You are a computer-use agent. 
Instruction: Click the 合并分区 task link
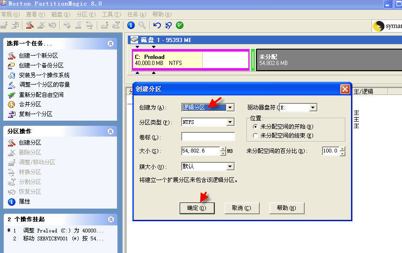30,104
